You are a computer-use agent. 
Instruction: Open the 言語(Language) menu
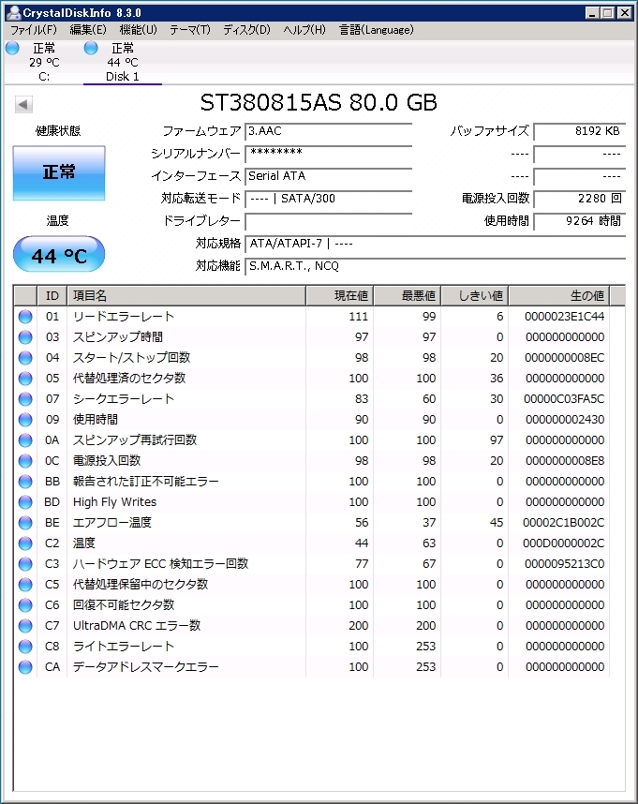coord(376,30)
